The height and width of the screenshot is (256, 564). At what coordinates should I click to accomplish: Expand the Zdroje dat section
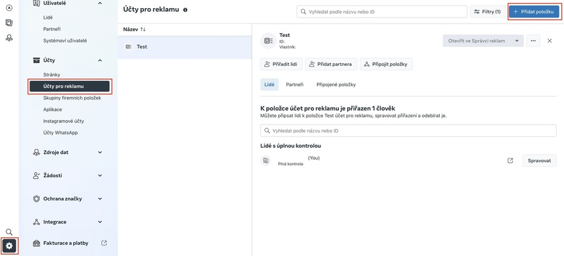tap(100, 152)
